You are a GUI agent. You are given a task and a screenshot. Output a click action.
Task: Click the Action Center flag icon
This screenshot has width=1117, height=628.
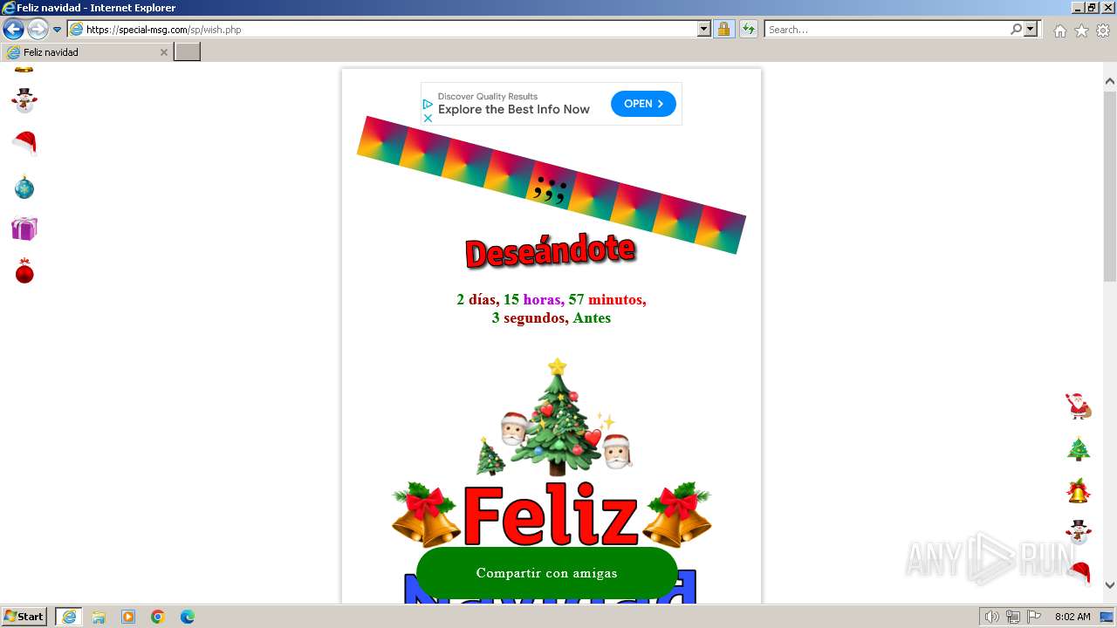(1034, 617)
